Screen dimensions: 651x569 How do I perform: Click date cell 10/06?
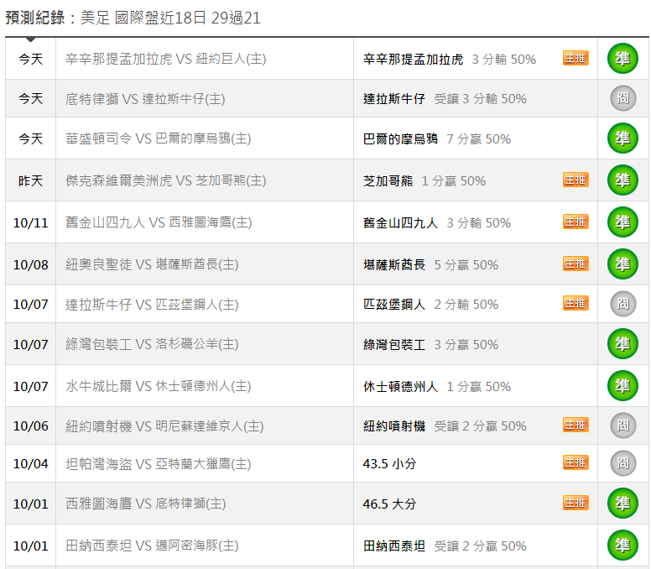[x=31, y=426]
